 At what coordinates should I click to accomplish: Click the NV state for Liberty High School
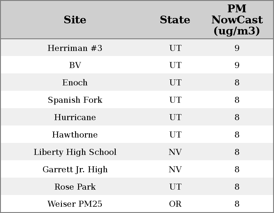[x=175, y=152]
